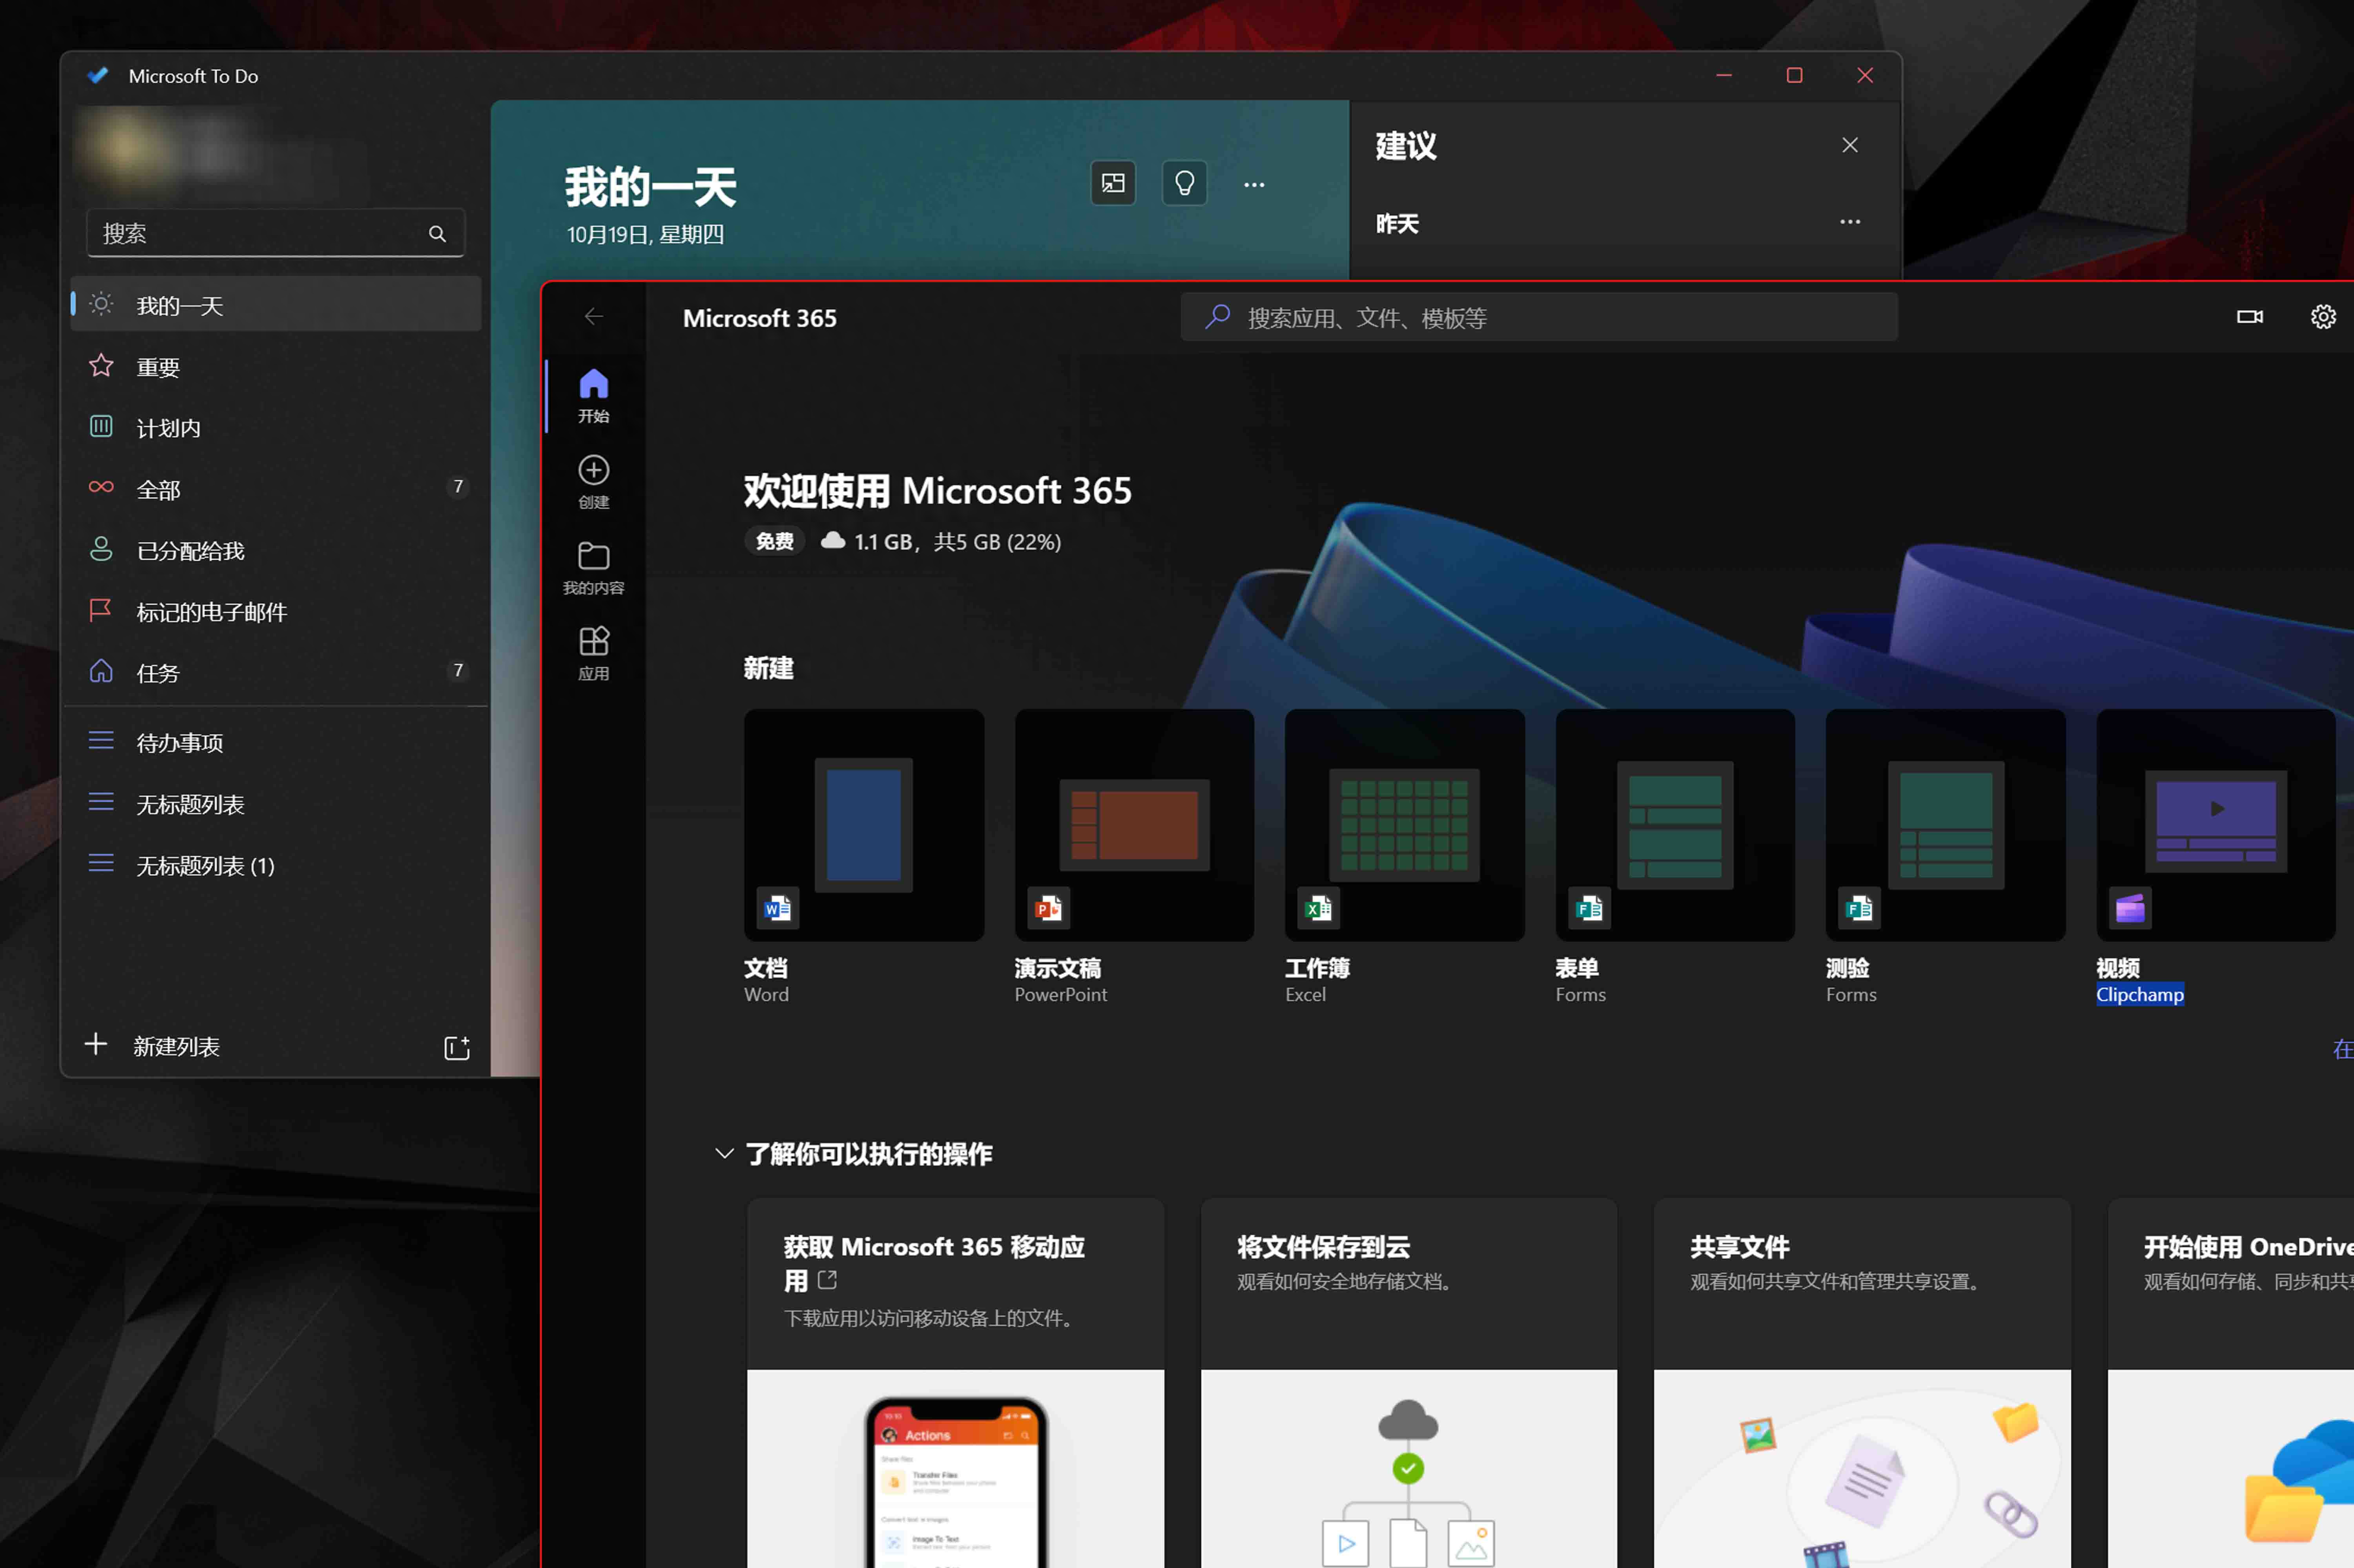Open 我的内容 in Microsoft 365 sidebar

coord(593,568)
